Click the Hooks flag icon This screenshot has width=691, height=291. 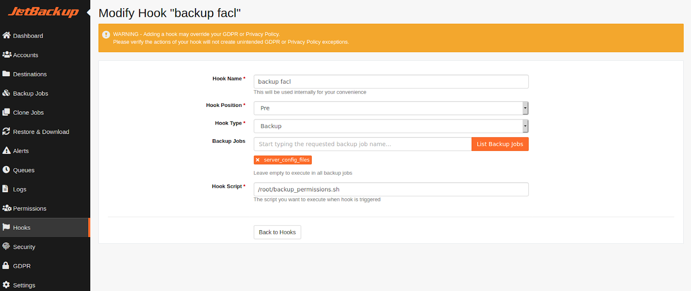6,227
